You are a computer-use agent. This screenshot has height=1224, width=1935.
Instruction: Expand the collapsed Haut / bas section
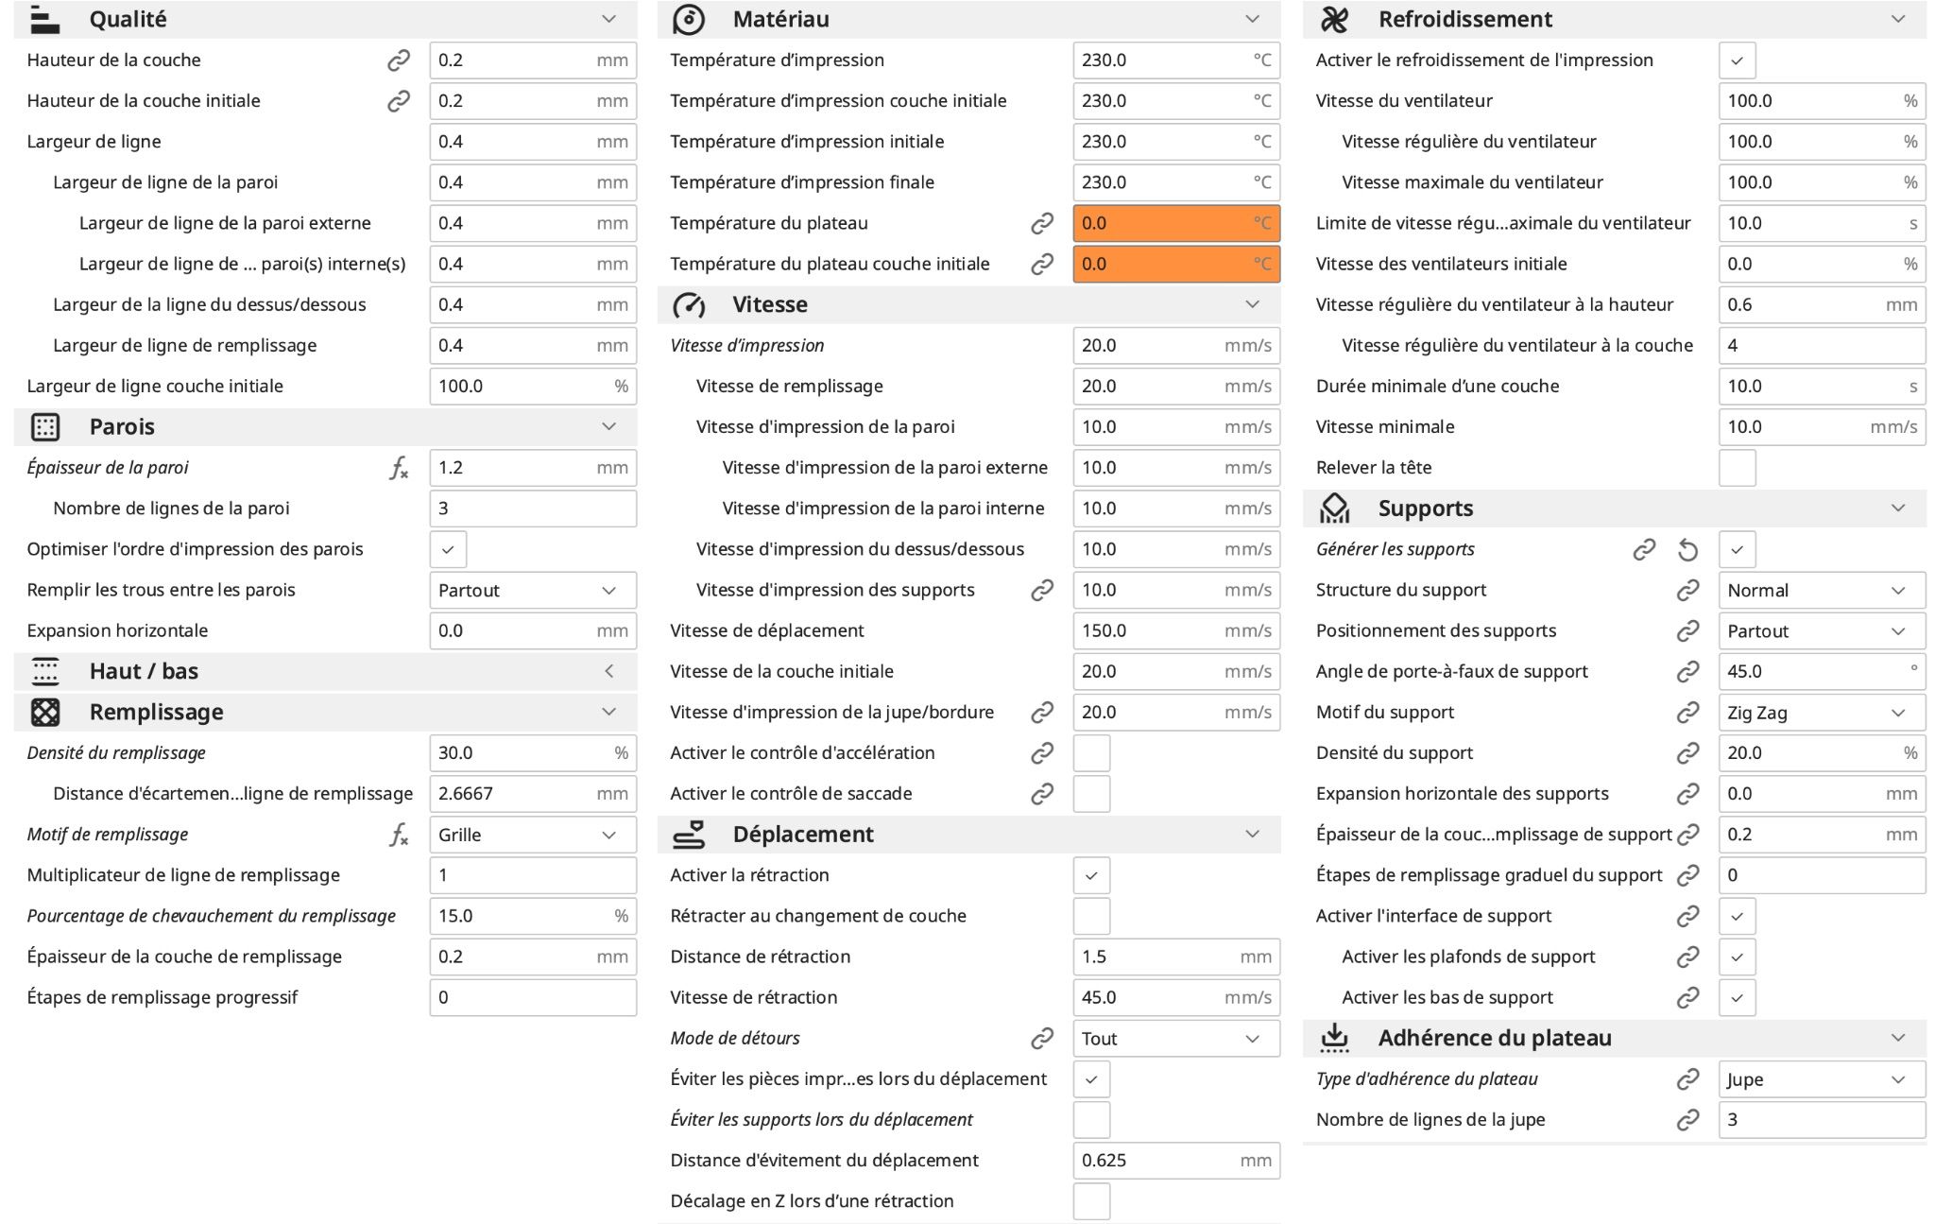click(608, 672)
